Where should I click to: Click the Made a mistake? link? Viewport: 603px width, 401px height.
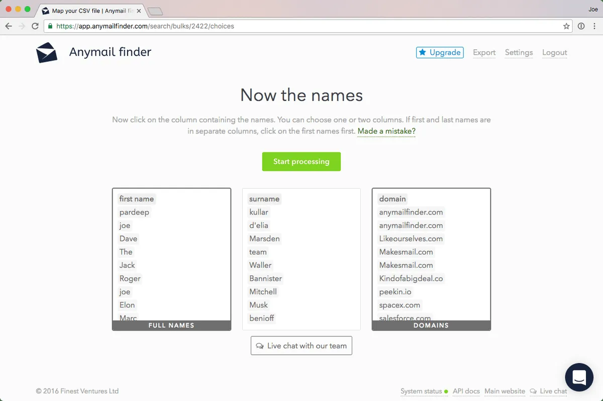tap(386, 131)
